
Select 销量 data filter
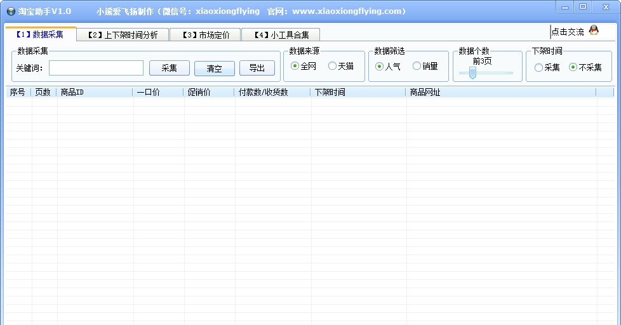[425, 66]
